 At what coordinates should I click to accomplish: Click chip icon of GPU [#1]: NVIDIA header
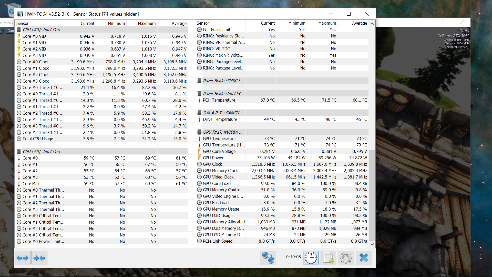pyautogui.click(x=199, y=132)
